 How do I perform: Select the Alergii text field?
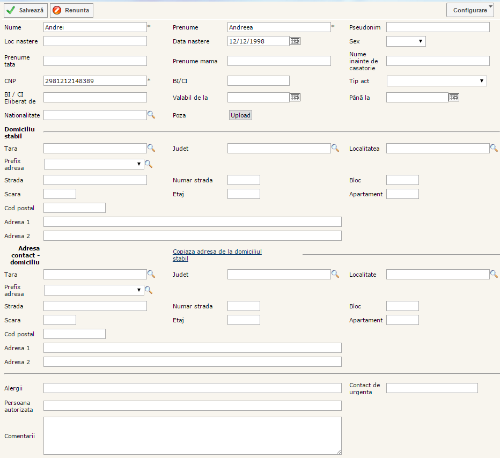click(x=192, y=388)
